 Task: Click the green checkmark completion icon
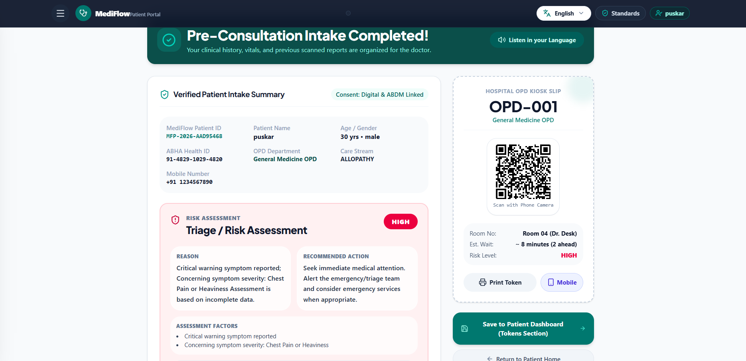click(x=169, y=40)
